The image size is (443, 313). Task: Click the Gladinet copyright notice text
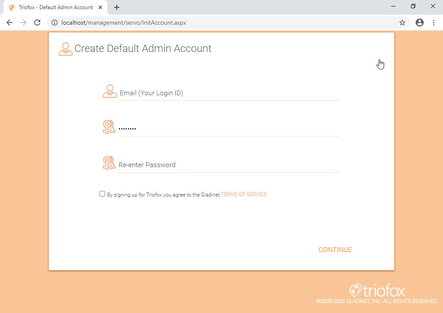pyautogui.click(x=377, y=301)
